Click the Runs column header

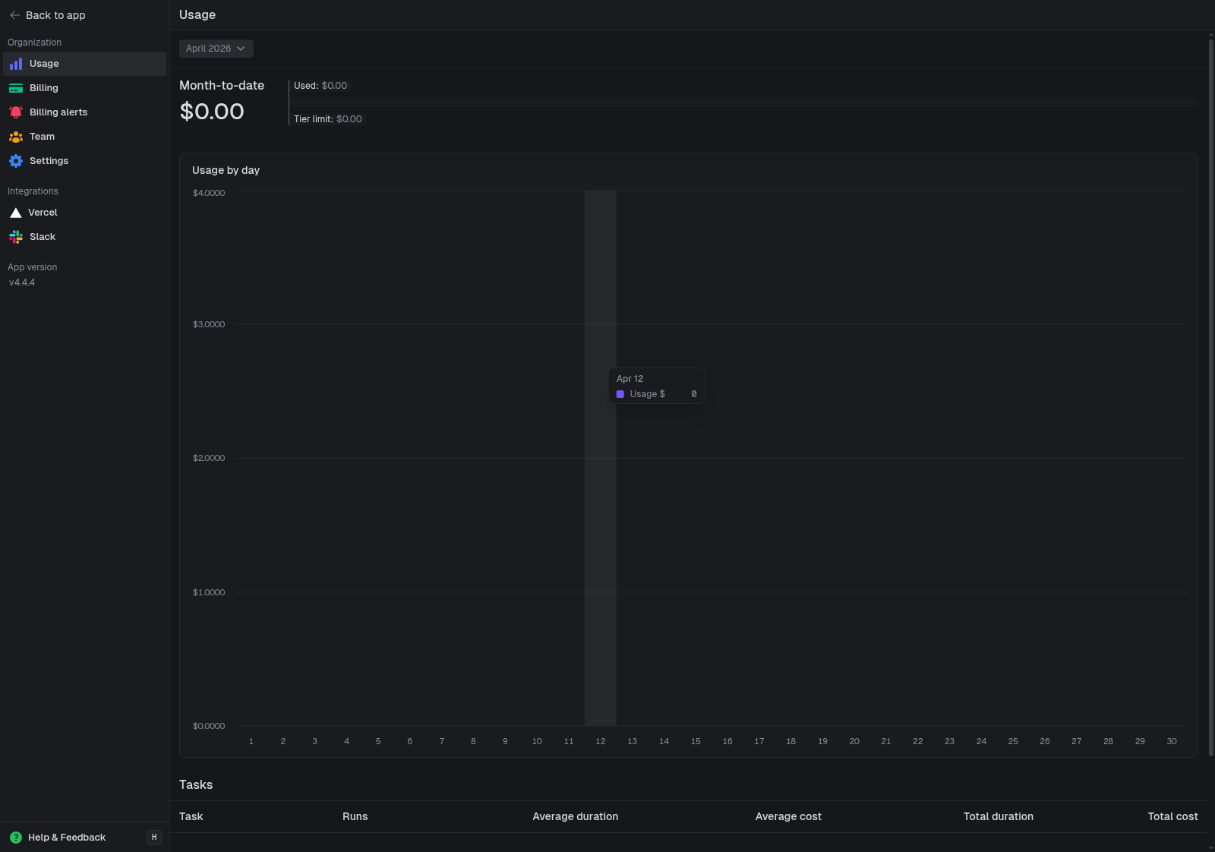pos(355,816)
